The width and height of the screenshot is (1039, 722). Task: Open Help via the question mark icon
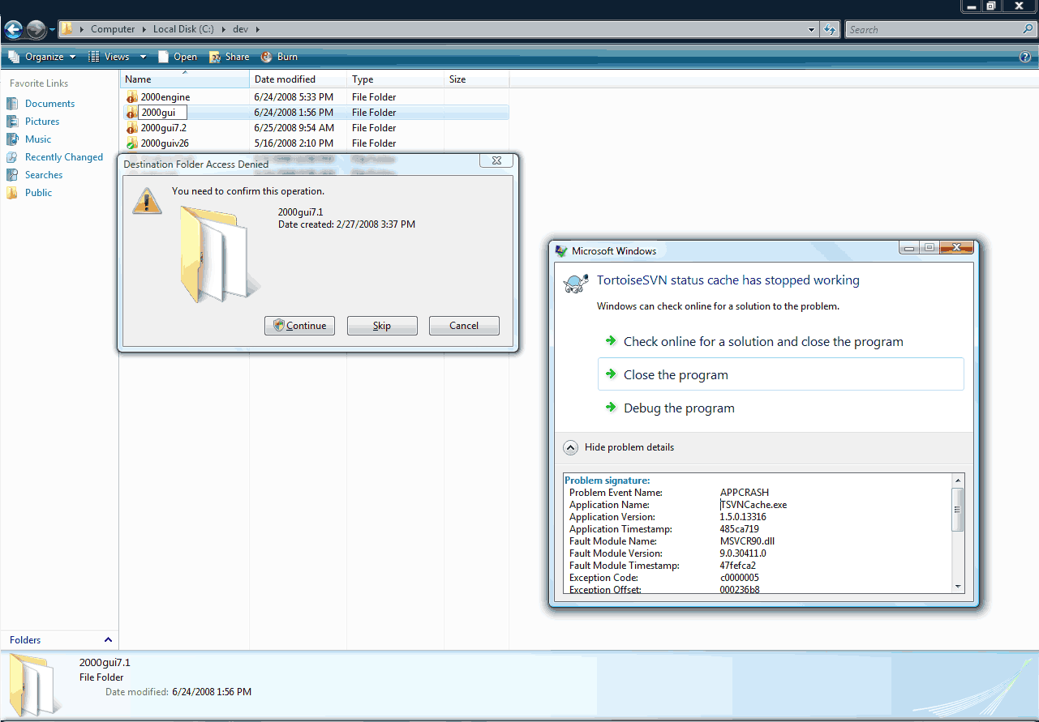pos(1025,57)
